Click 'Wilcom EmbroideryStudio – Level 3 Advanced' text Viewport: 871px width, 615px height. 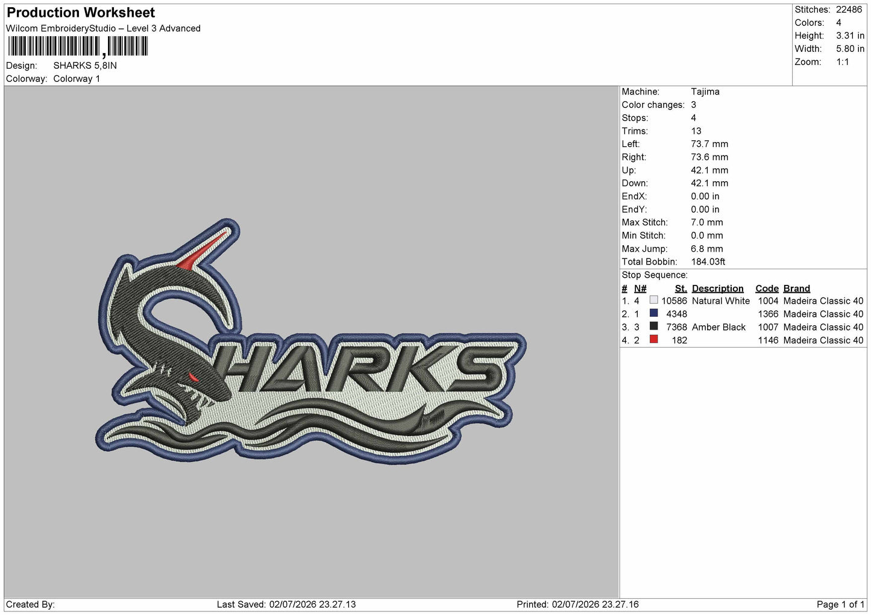103,28
